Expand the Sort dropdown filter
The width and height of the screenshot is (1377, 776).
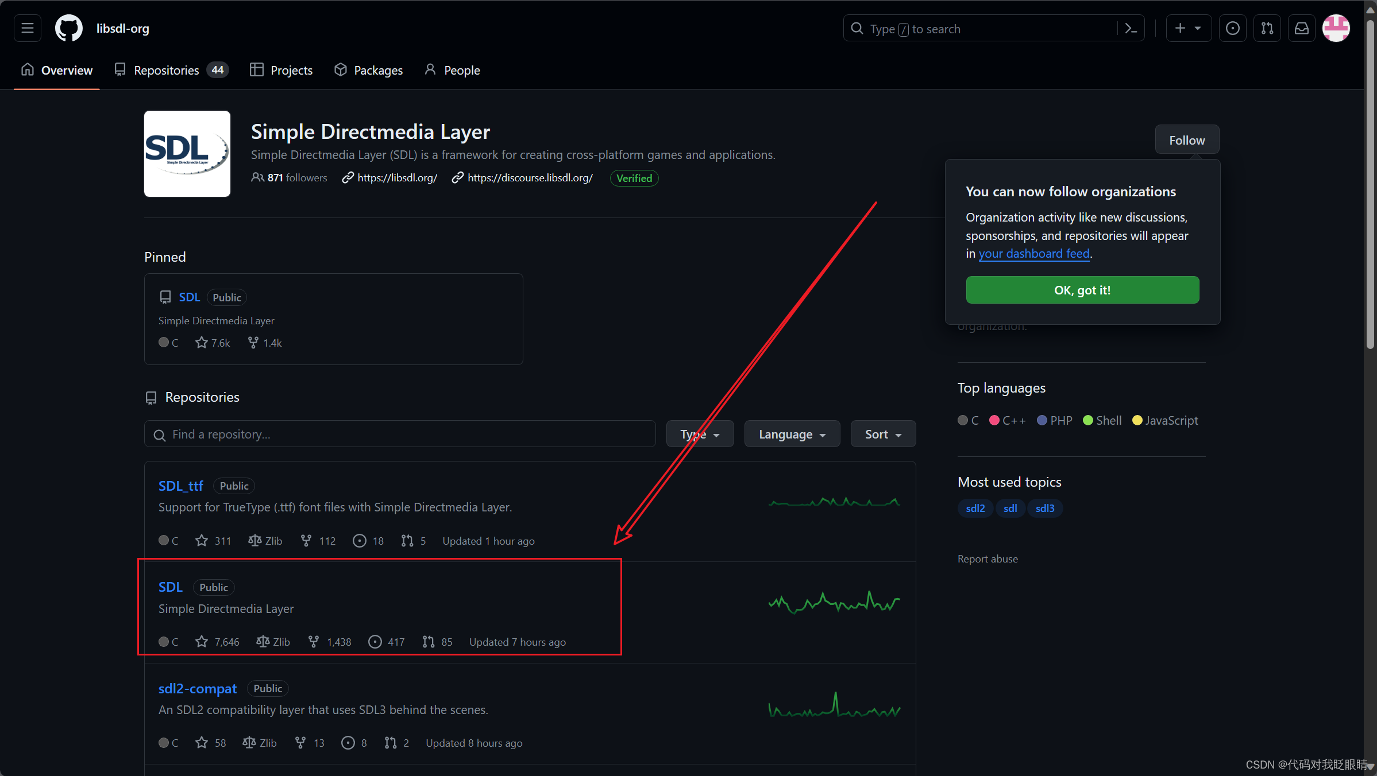click(x=881, y=434)
